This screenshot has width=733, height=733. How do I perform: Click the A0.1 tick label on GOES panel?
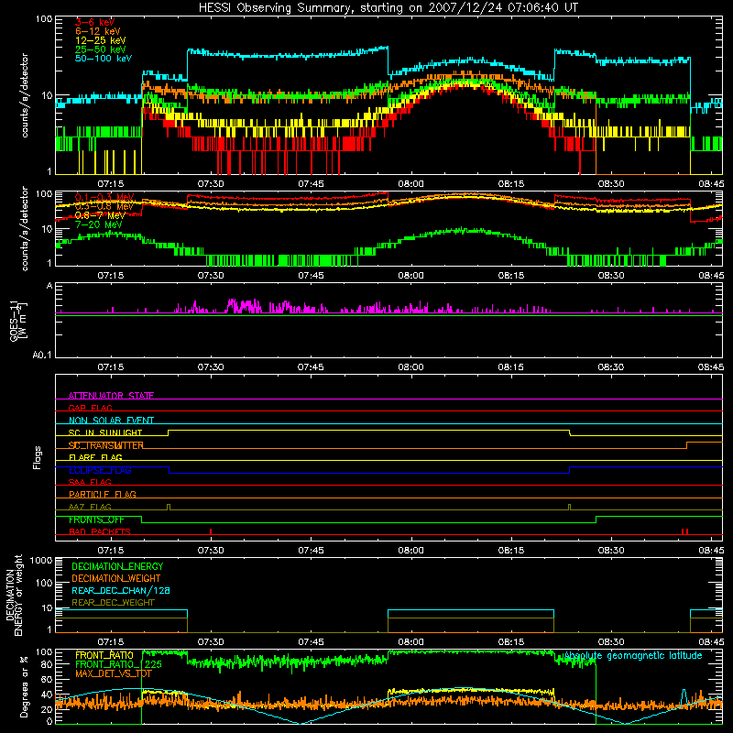[42, 356]
